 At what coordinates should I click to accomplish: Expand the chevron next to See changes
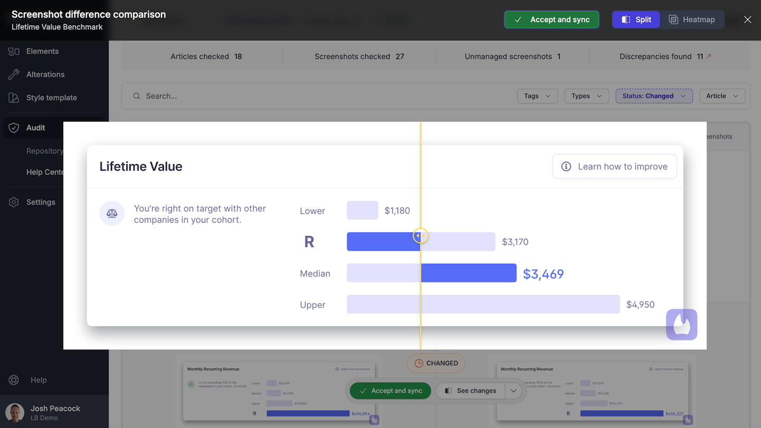(x=514, y=391)
